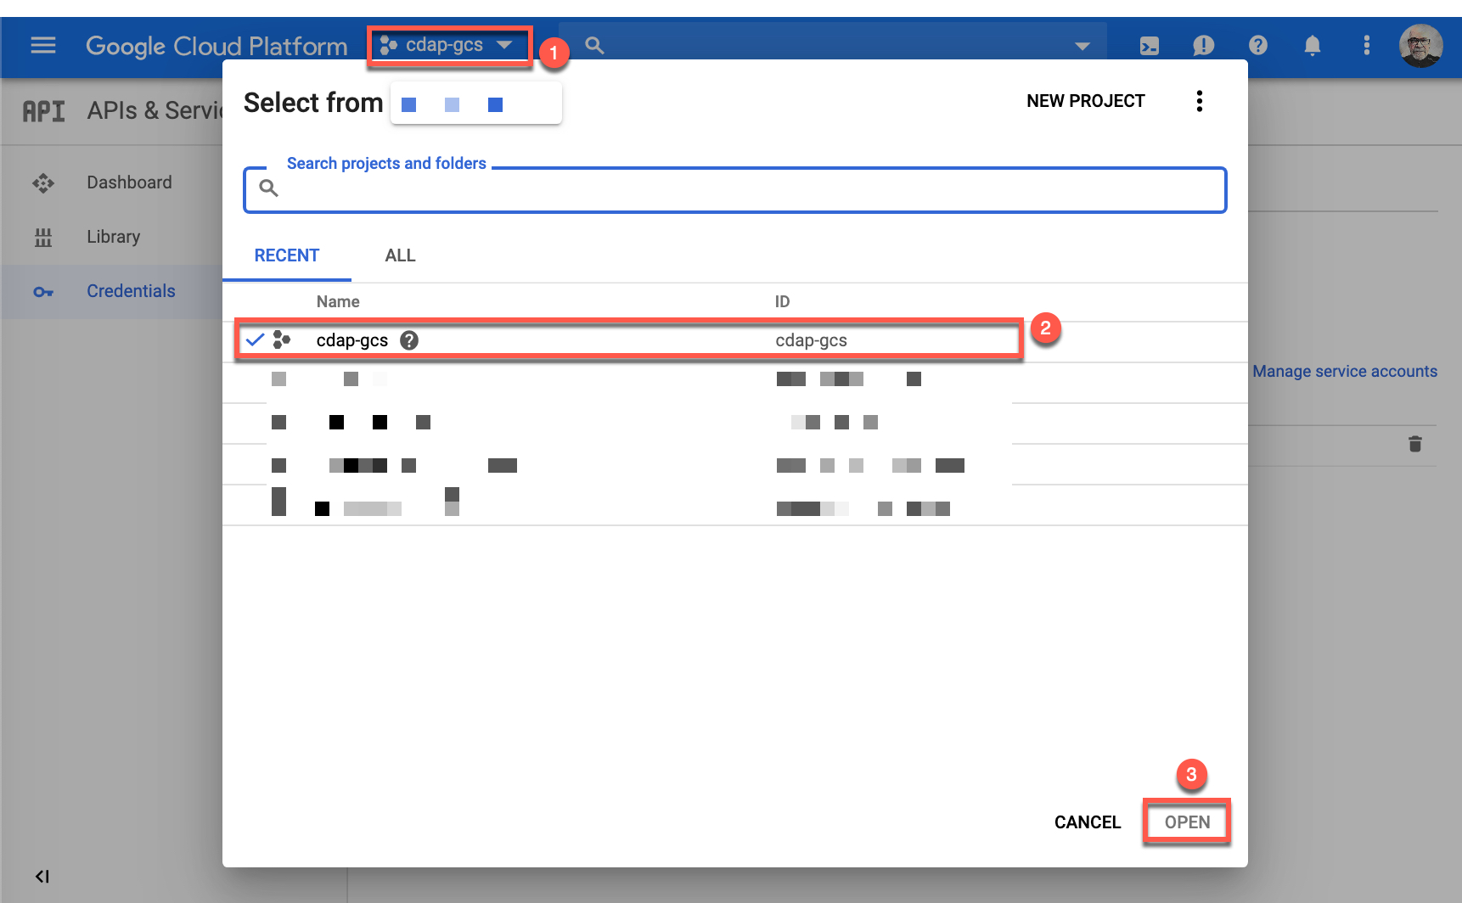This screenshot has height=903, width=1462.
Task: Click the help icon next to cdap-gcs name
Action: (x=409, y=339)
